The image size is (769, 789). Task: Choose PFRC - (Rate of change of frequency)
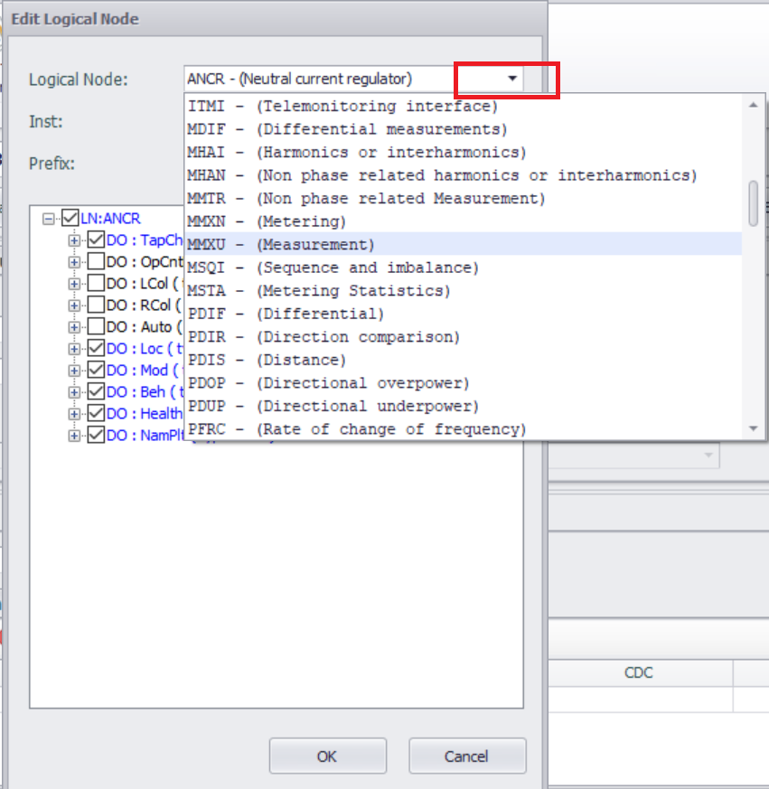(357, 429)
